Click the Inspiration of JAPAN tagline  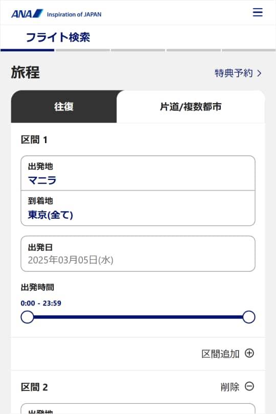coord(74,14)
